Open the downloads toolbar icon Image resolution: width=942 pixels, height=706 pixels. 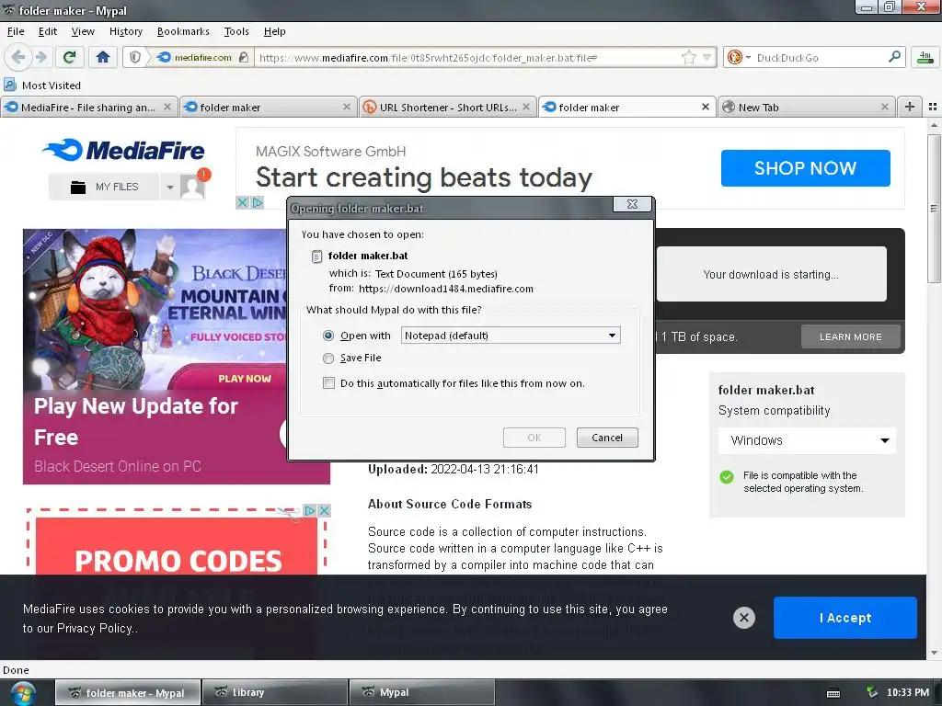coord(925,57)
